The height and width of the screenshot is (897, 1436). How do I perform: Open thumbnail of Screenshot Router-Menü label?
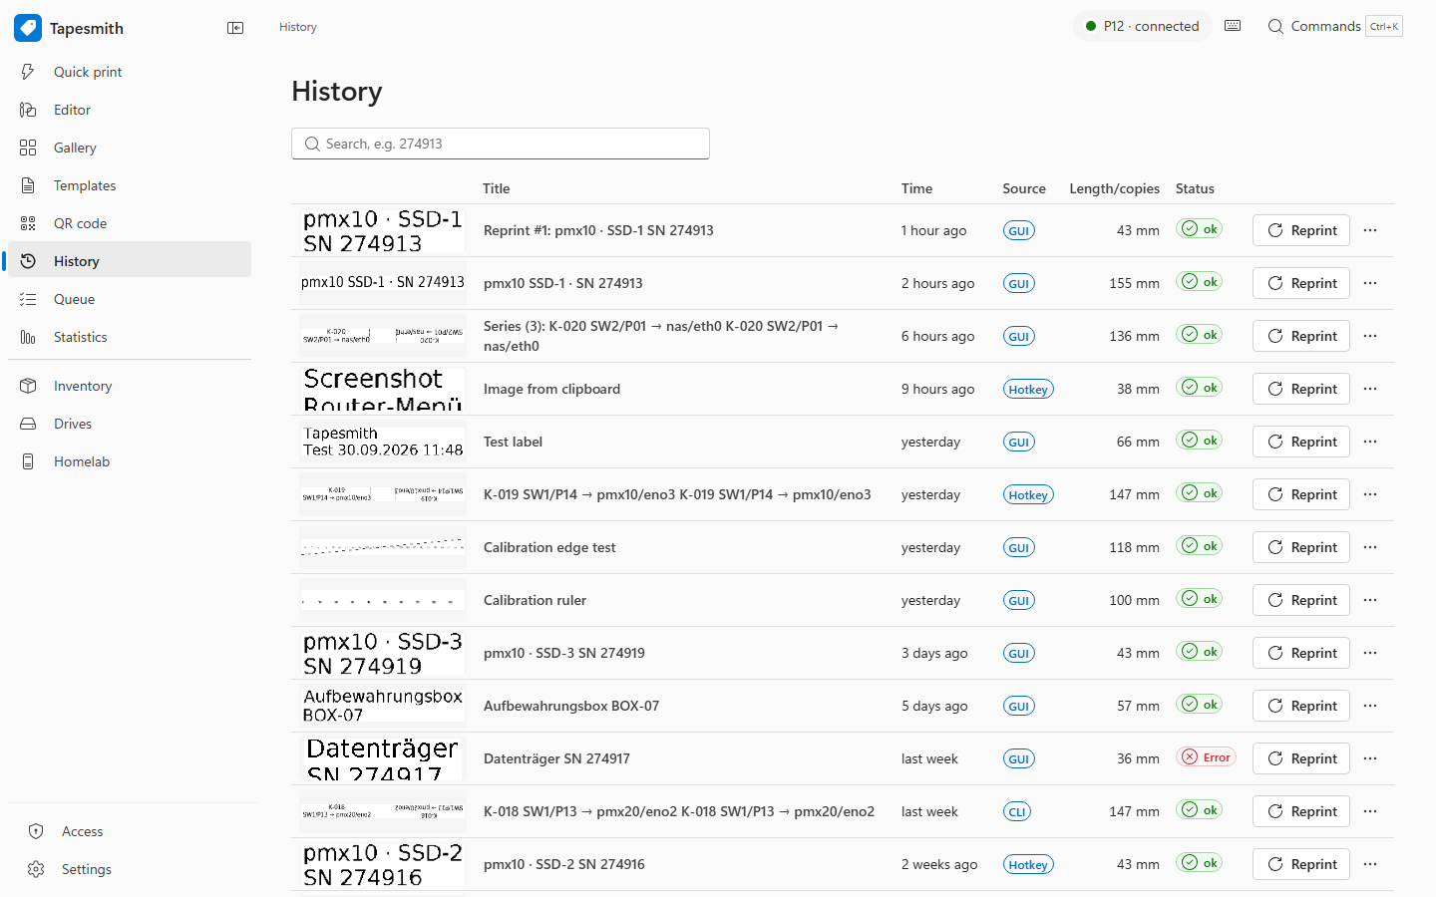tap(383, 389)
